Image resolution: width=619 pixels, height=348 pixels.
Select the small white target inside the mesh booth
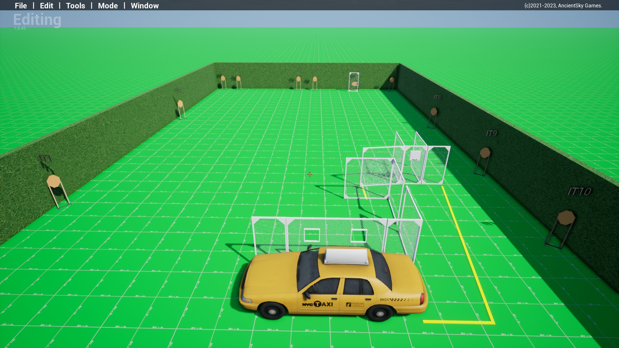(415, 155)
